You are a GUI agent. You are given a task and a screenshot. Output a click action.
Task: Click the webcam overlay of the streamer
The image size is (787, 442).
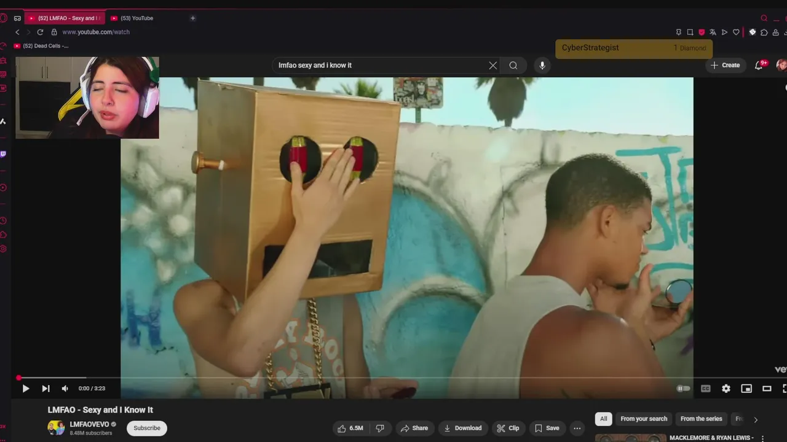pos(87,98)
